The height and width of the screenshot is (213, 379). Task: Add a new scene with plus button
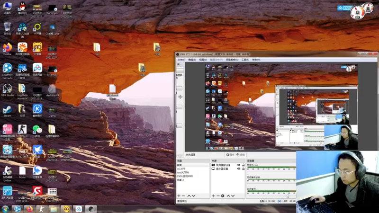[x=179, y=196]
